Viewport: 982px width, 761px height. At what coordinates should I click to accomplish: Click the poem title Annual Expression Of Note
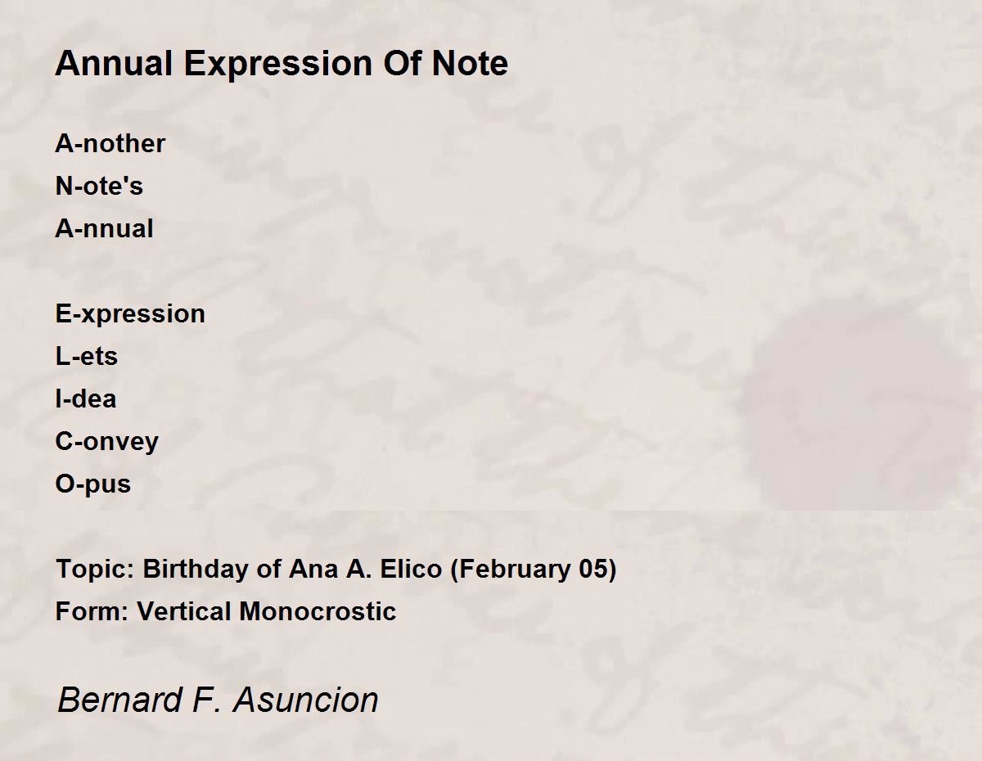pos(282,63)
